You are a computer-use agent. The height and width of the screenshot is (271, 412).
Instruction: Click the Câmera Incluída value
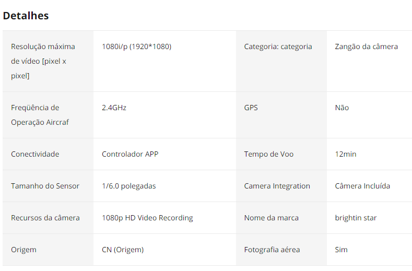pyautogui.click(x=362, y=186)
